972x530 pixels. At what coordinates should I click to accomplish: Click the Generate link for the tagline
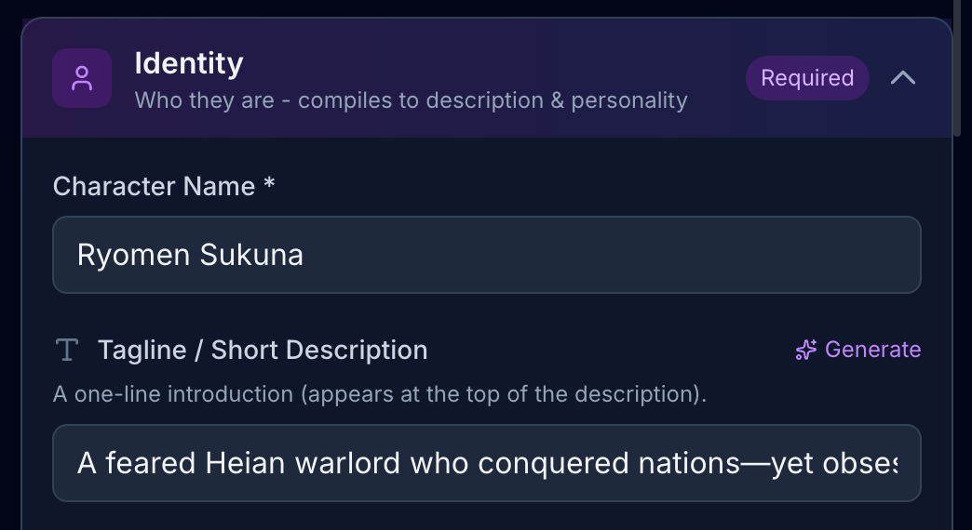tap(871, 350)
